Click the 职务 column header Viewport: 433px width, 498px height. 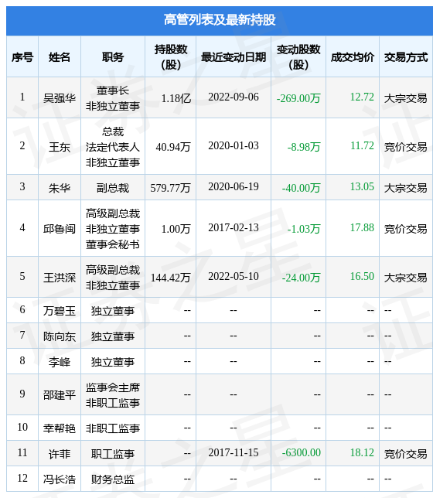(113, 57)
